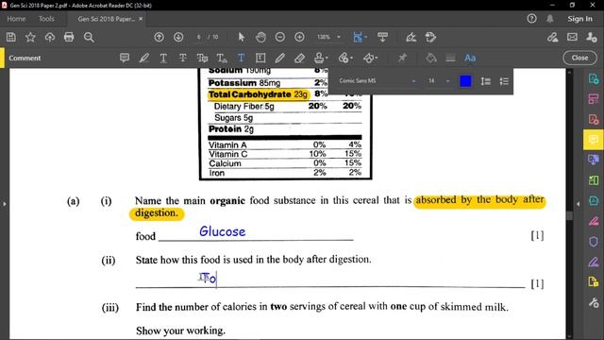
Task: Select the Pencil drawing tool
Action: [280, 58]
